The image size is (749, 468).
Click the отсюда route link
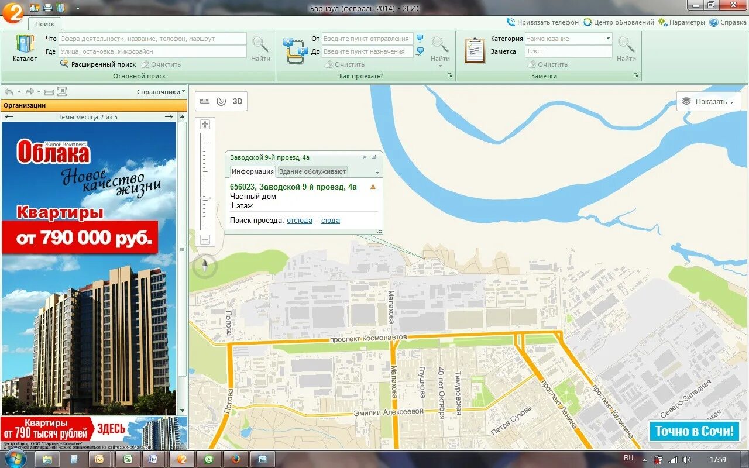tap(300, 221)
